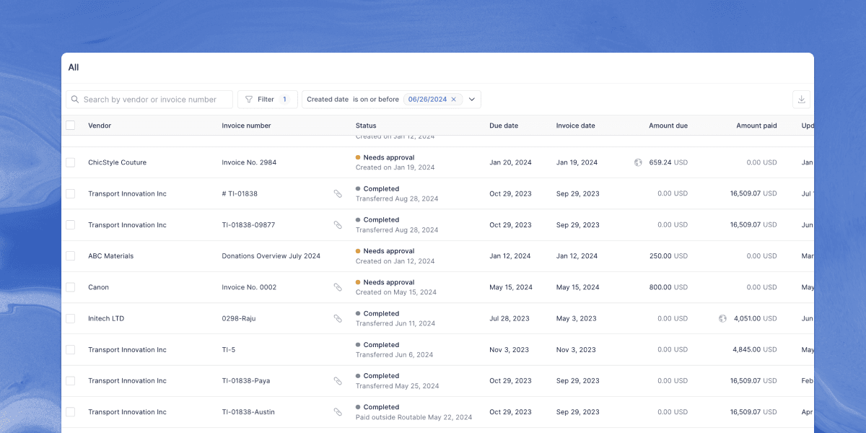Click paperclip icon on Canon invoice row

(337, 287)
